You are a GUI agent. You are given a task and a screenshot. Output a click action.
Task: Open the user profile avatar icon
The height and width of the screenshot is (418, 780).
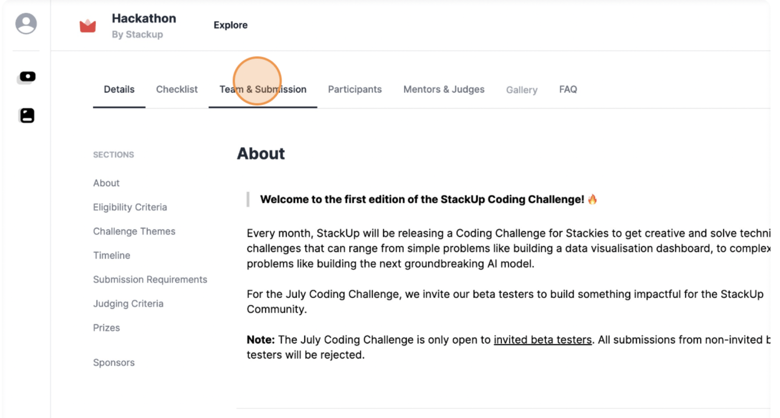click(26, 24)
